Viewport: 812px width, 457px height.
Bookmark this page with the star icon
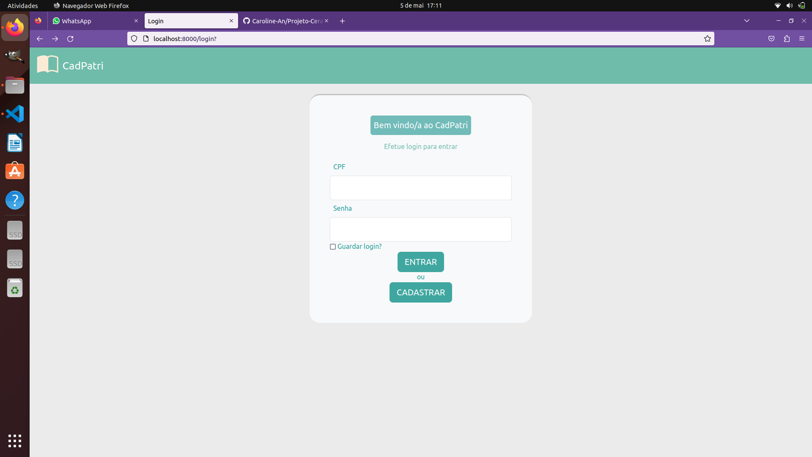708,39
